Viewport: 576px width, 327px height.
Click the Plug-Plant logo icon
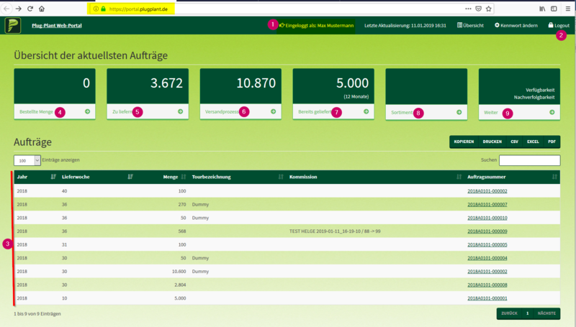(x=12, y=25)
